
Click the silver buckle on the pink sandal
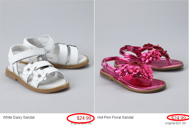click(x=104, y=64)
